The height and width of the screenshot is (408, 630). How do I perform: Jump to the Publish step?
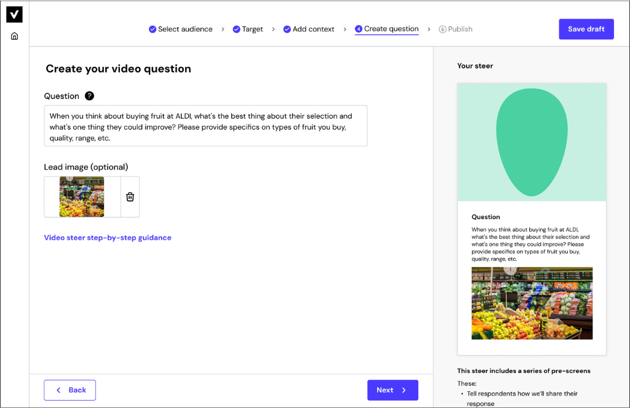[460, 29]
